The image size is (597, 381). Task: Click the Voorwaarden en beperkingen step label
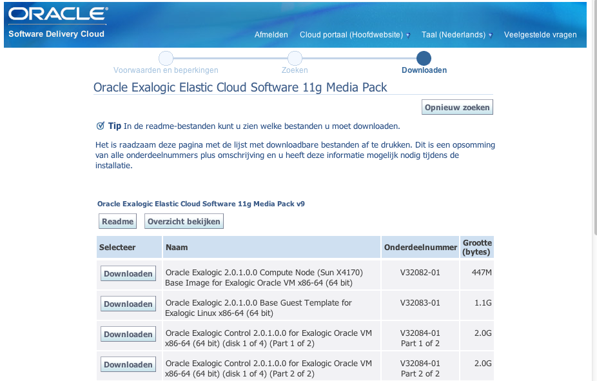coord(166,70)
